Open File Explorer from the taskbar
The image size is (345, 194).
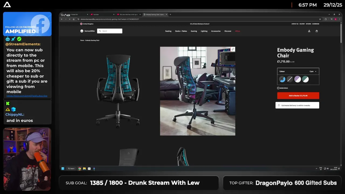[x=84, y=169]
